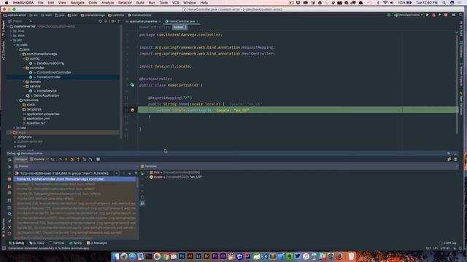
Task: Click Spotlight search icon in macOS menu bar
Action: 444,3
